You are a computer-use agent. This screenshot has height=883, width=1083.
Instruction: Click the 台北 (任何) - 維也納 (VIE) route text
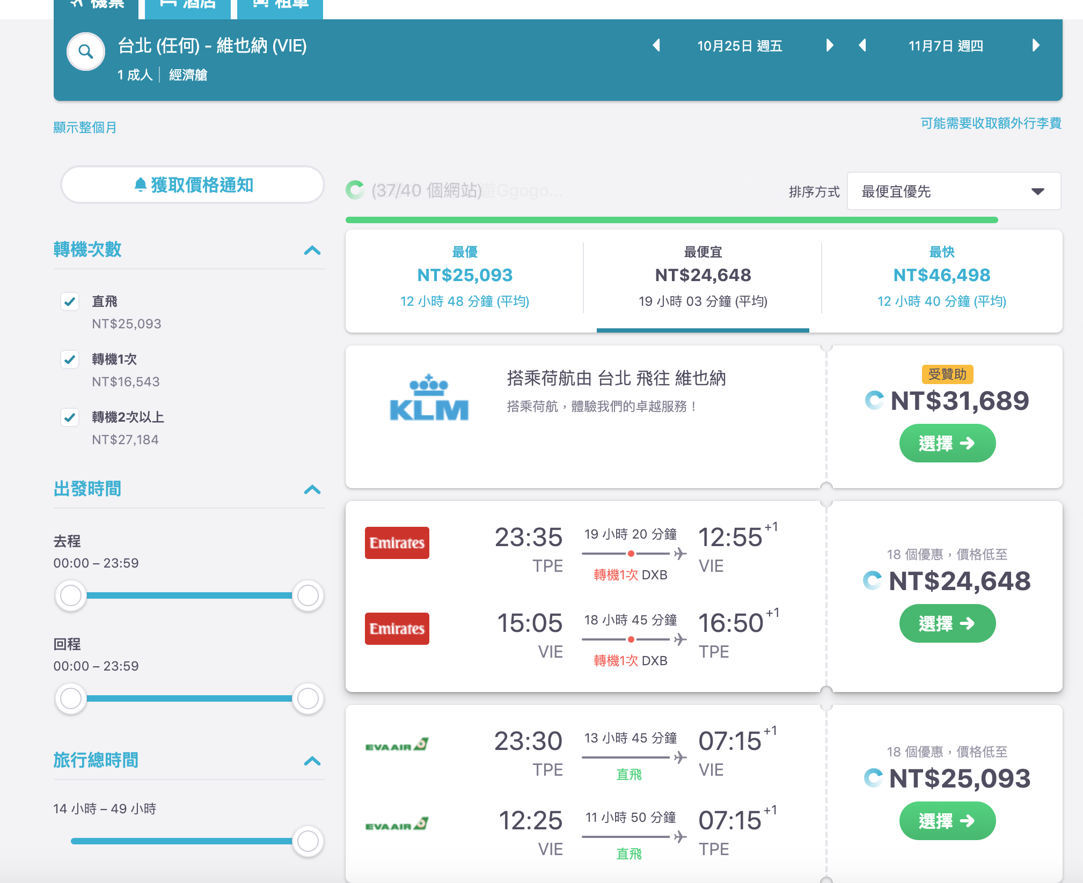(212, 46)
